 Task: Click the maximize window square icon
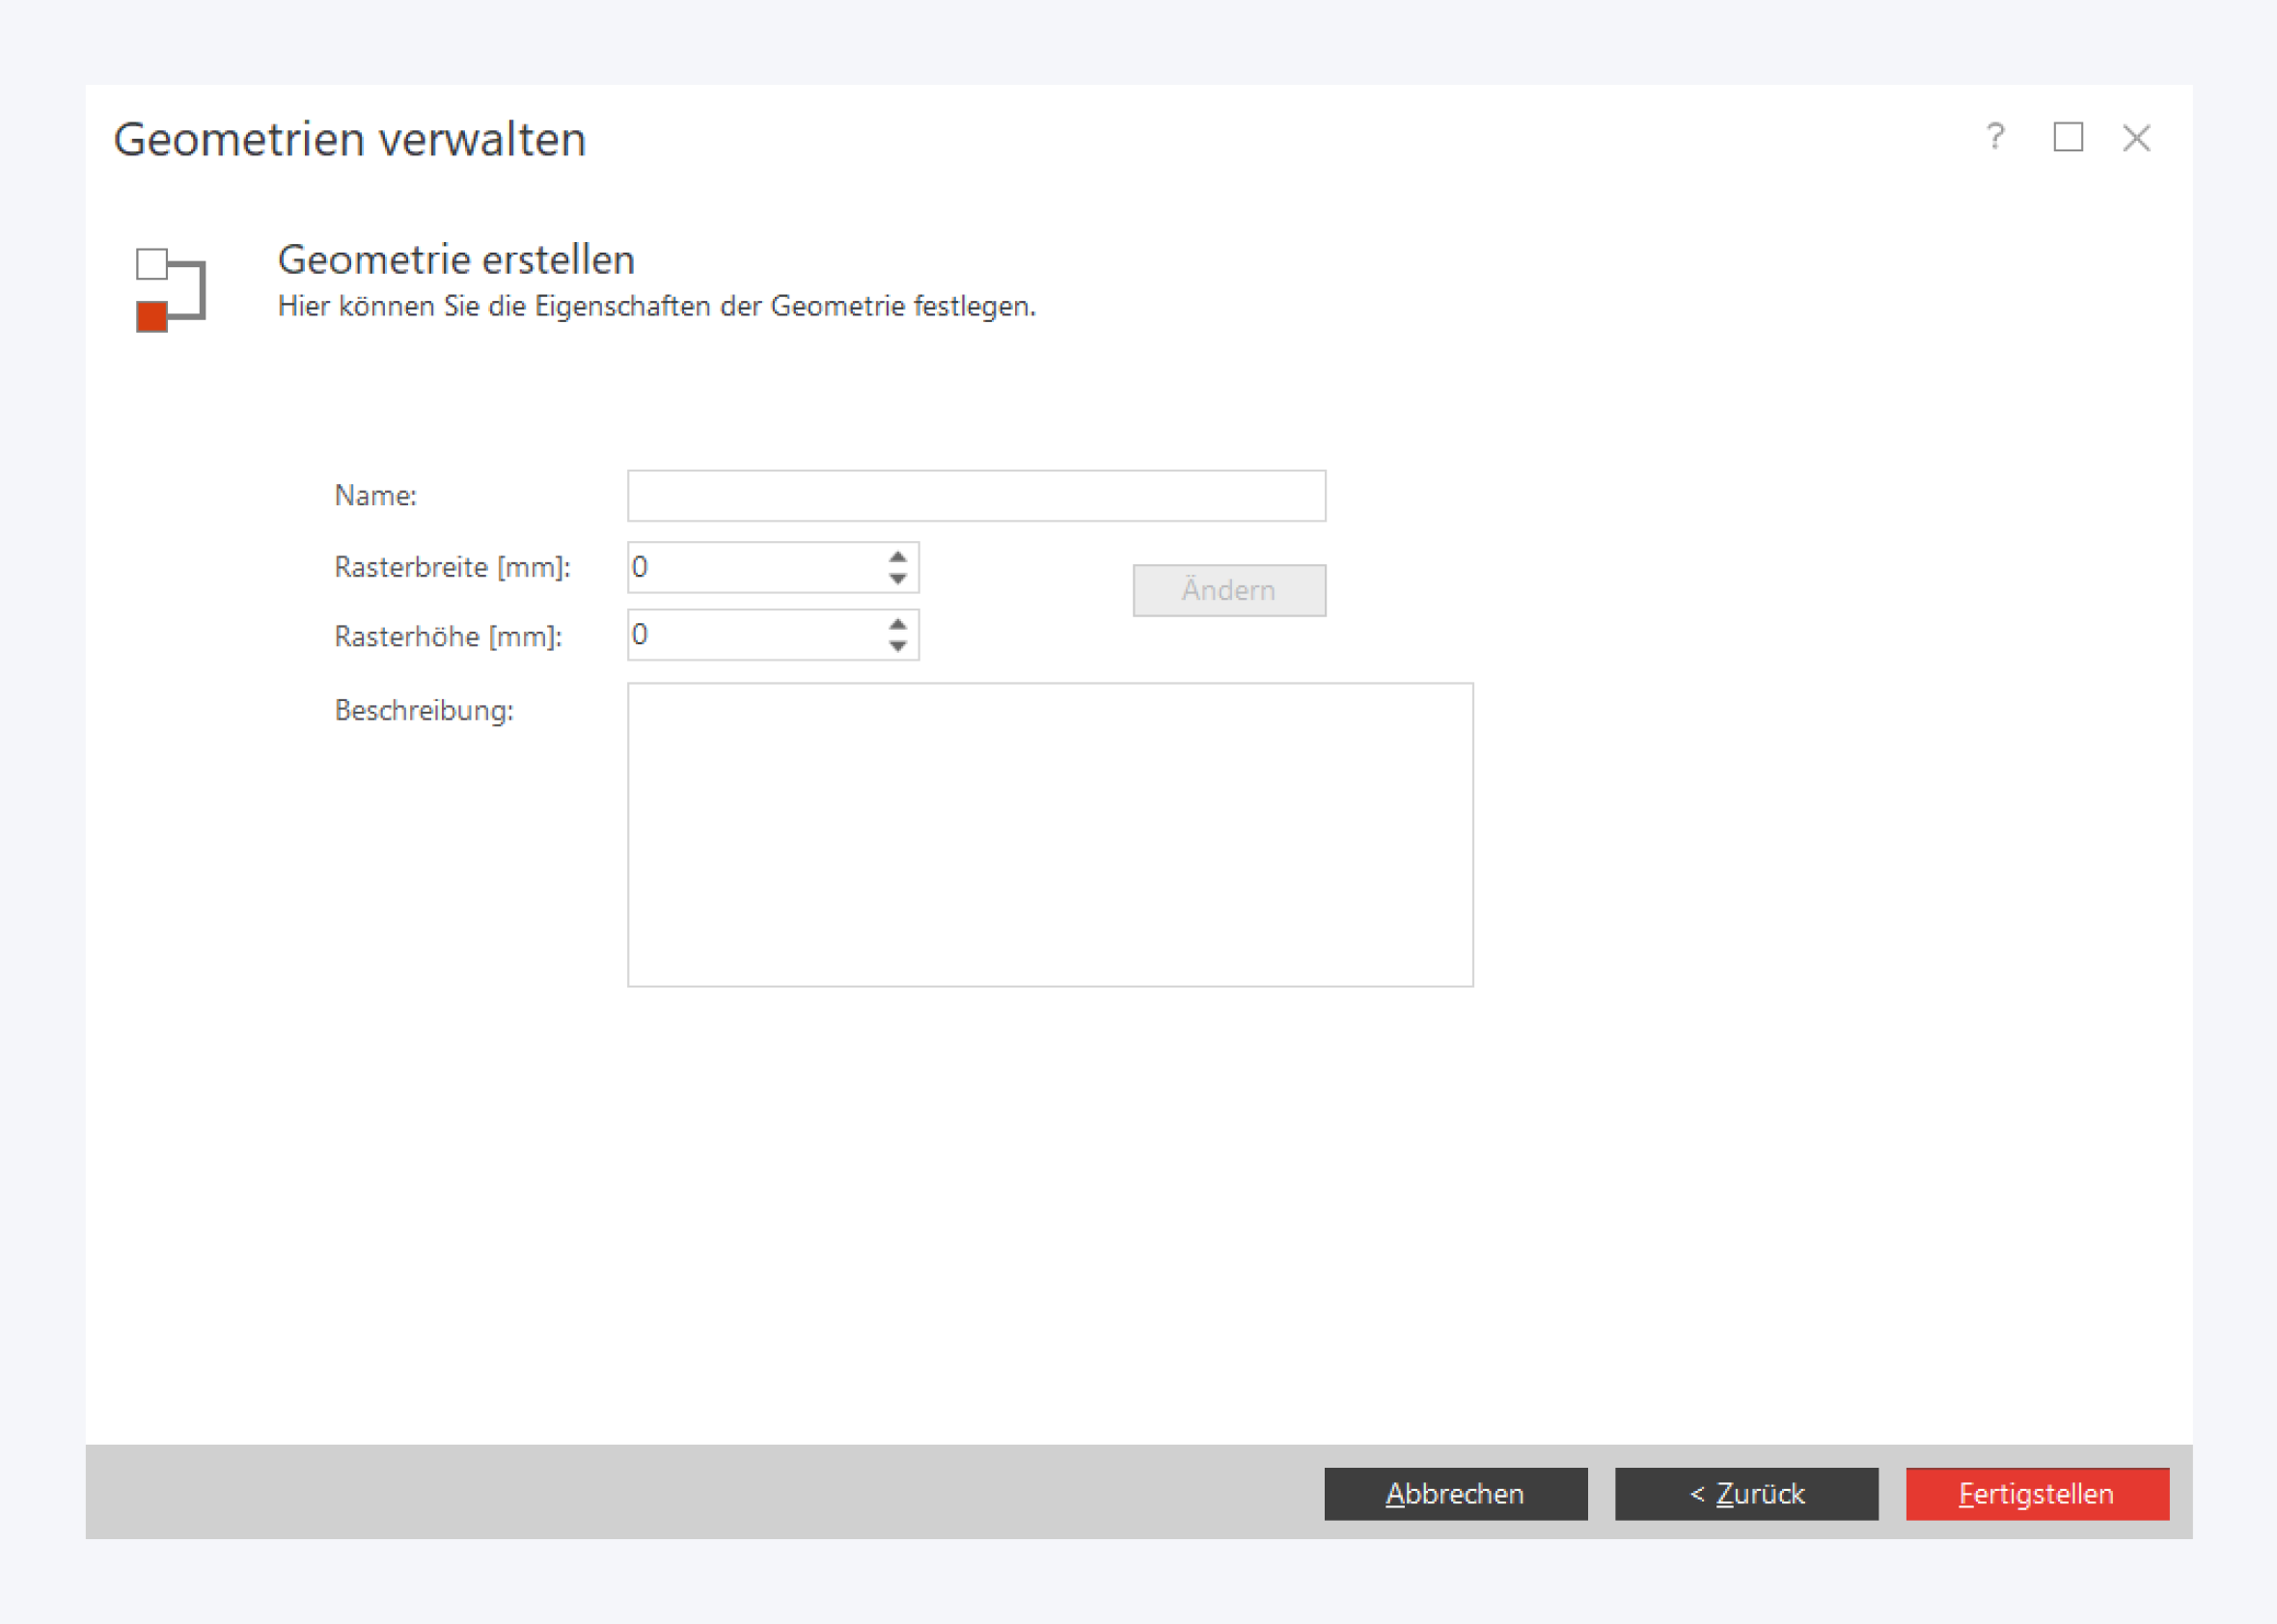pyautogui.click(x=2068, y=137)
